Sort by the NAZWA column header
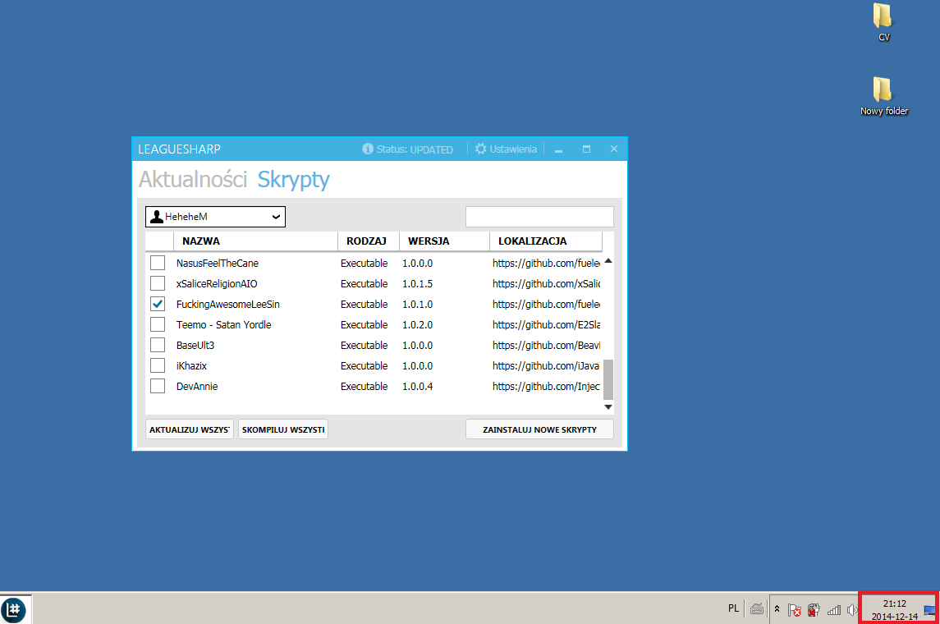 255,241
